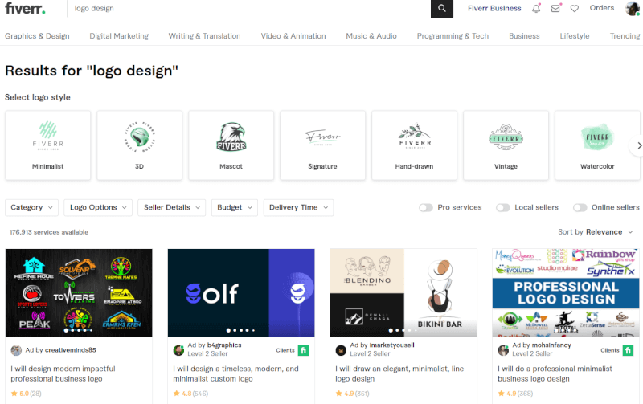Toggle Local sellers switch
The height and width of the screenshot is (404, 643).
(503, 208)
